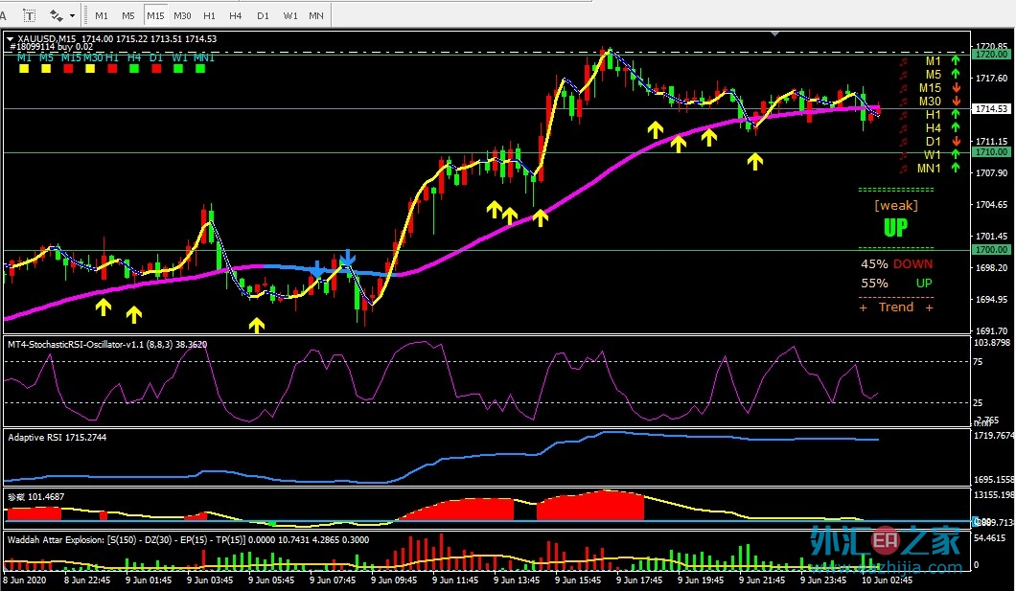Click the current price label 1714.53
The height and width of the screenshot is (591, 1016).
[991, 109]
